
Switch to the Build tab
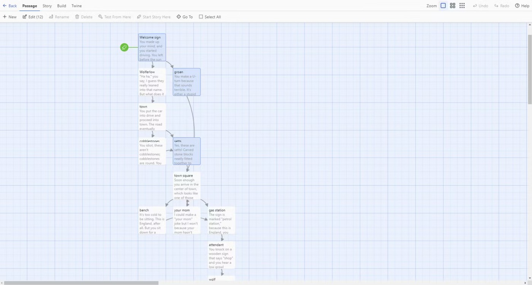[x=62, y=6]
